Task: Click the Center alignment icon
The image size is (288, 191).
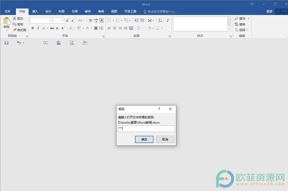Action: (114, 28)
